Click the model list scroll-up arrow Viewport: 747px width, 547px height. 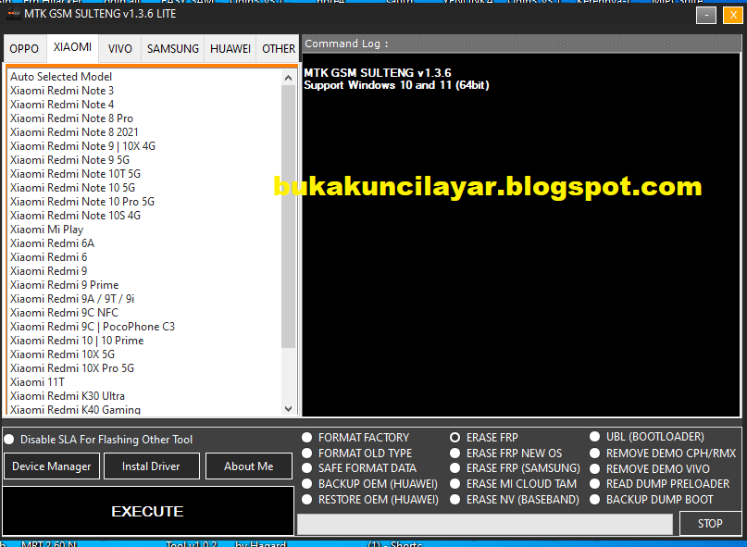click(x=288, y=78)
